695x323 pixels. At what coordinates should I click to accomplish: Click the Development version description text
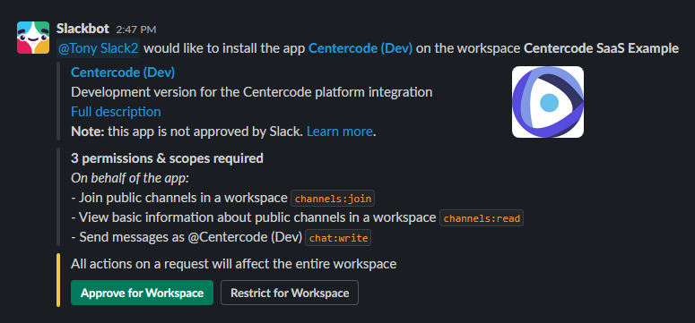pos(251,92)
